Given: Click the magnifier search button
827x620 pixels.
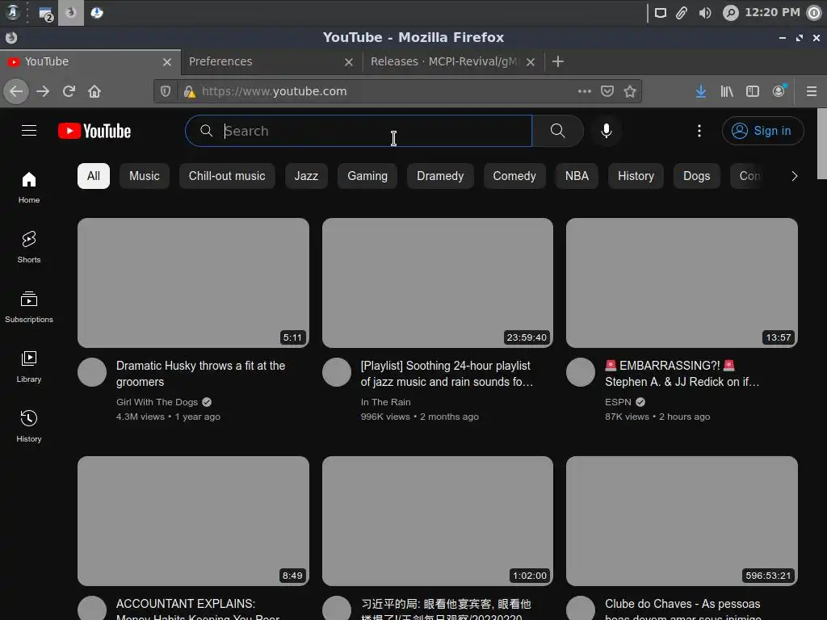Looking at the screenshot, I should [x=557, y=131].
